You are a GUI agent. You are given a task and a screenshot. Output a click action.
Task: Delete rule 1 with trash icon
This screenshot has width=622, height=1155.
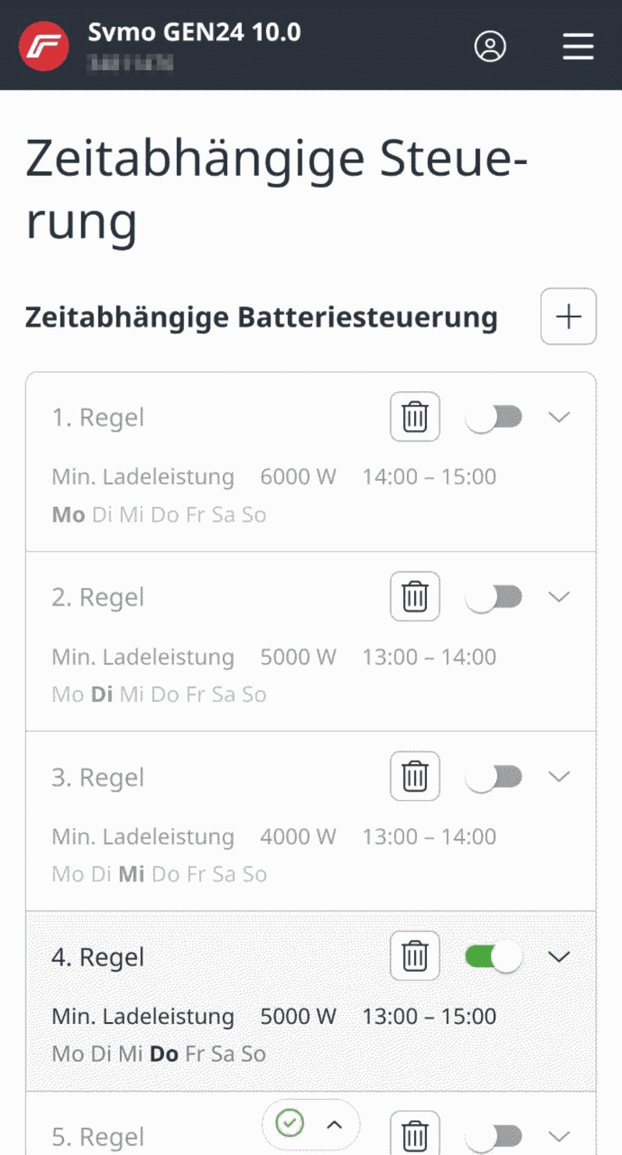click(x=415, y=417)
